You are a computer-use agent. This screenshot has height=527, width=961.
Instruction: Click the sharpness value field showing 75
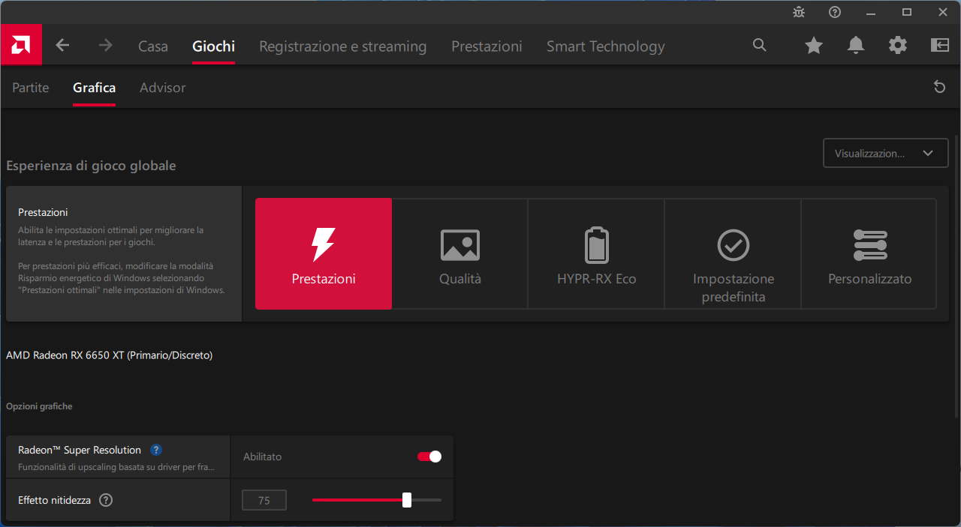(x=264, y=500)
